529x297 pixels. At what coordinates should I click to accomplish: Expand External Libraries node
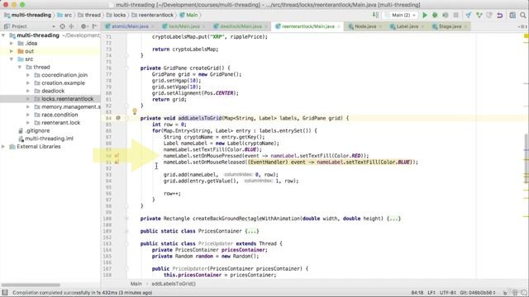tap(3, 147)
